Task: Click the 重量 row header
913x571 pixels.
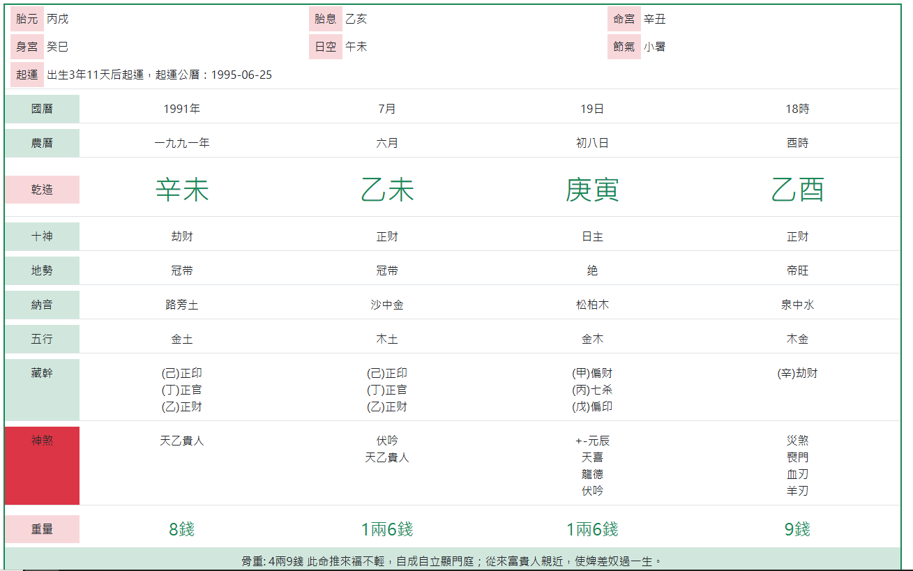Action: pyautogui.click(x=42, y=529)
